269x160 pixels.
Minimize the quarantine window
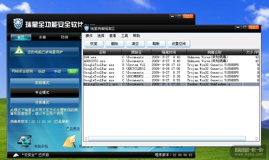tap(238, 27)
